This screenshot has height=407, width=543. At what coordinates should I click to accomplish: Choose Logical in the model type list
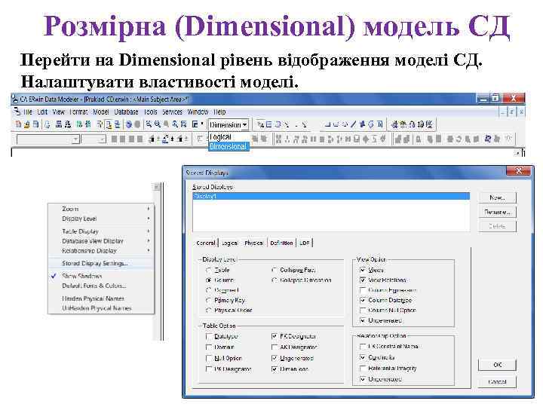pos(220,137)
